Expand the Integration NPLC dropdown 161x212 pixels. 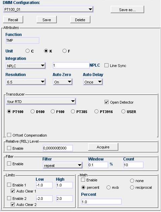(26, 66)
